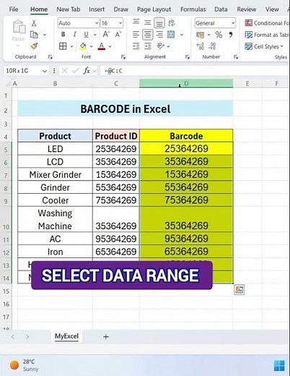Increase font size with larger A icon
The height and width of the screenshot is (376, 290).
[106, 35]
